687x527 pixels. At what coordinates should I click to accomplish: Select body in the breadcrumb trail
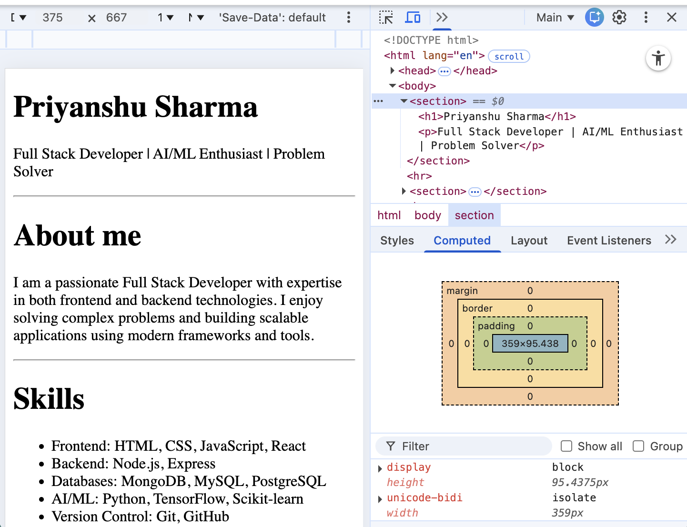coord(427,215)
